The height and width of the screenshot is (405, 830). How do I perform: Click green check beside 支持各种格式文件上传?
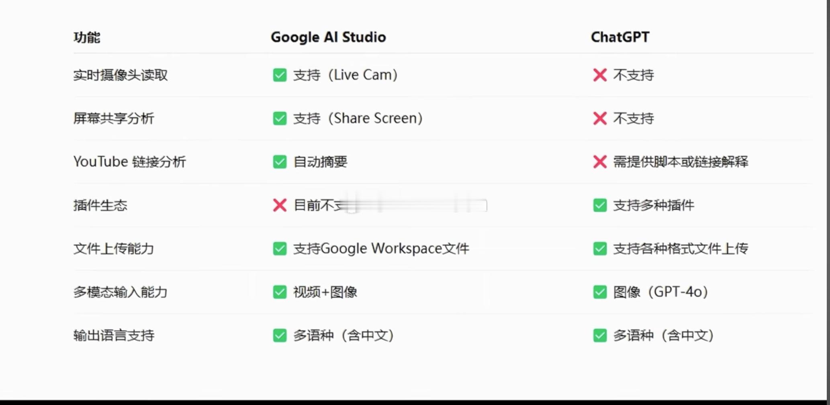[600, 248]
